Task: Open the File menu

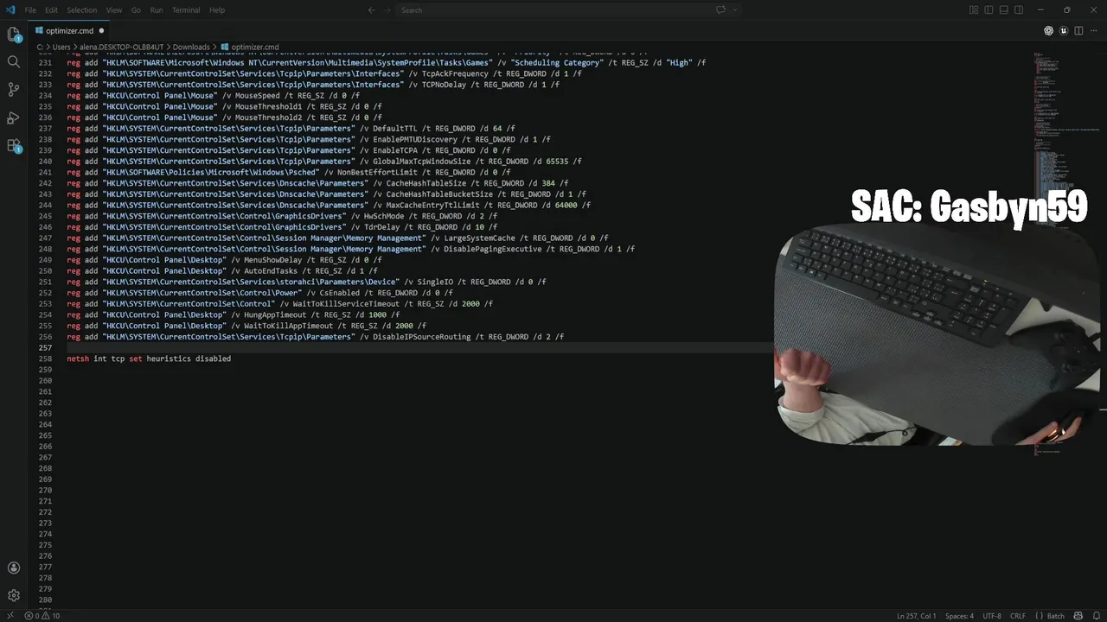Action: (x=30, y=10)
